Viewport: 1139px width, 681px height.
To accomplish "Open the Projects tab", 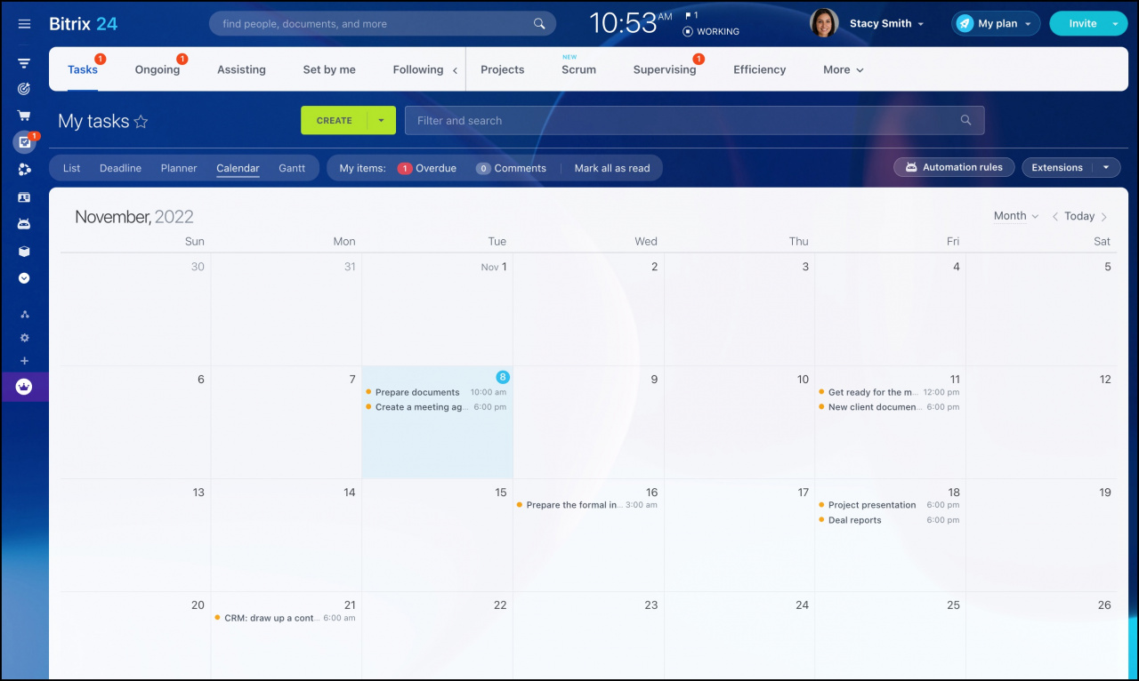I will pos(503,69).
